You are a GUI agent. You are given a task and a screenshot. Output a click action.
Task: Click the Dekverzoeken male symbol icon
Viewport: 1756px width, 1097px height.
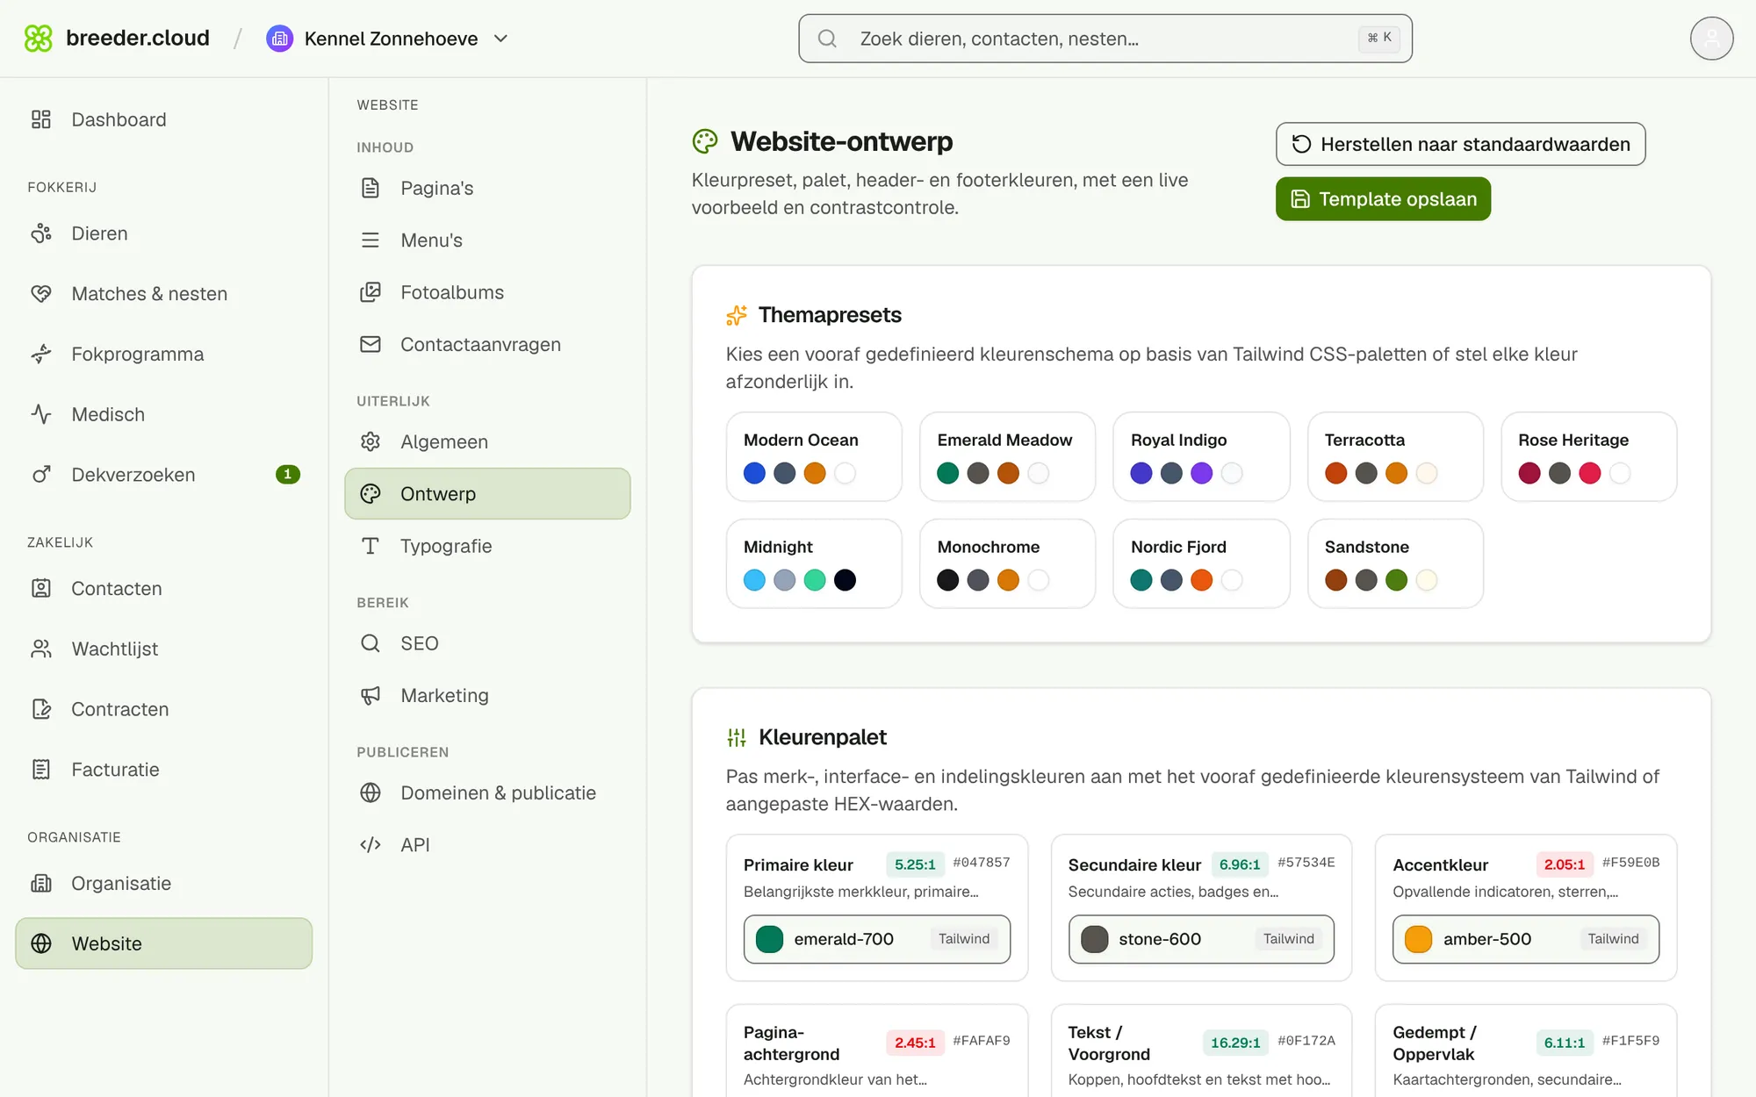tap(41, 475)
